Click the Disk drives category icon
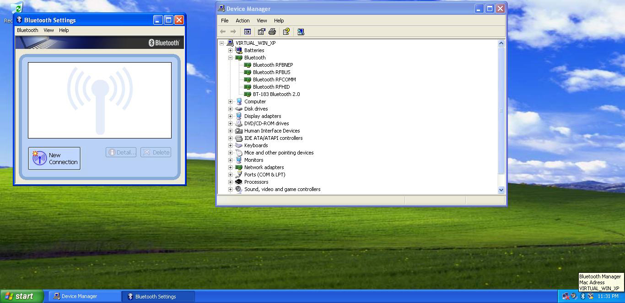 point(239,109)
